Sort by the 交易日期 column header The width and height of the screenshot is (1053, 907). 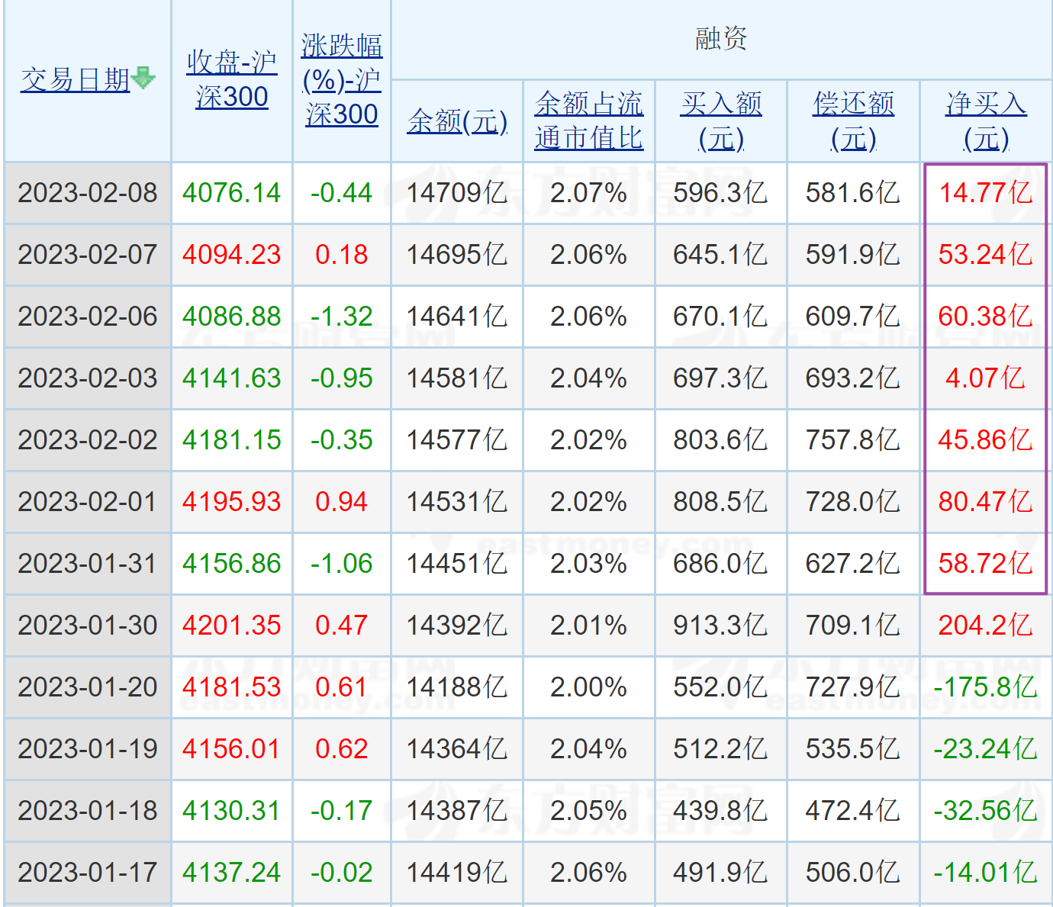pos(76,79)
